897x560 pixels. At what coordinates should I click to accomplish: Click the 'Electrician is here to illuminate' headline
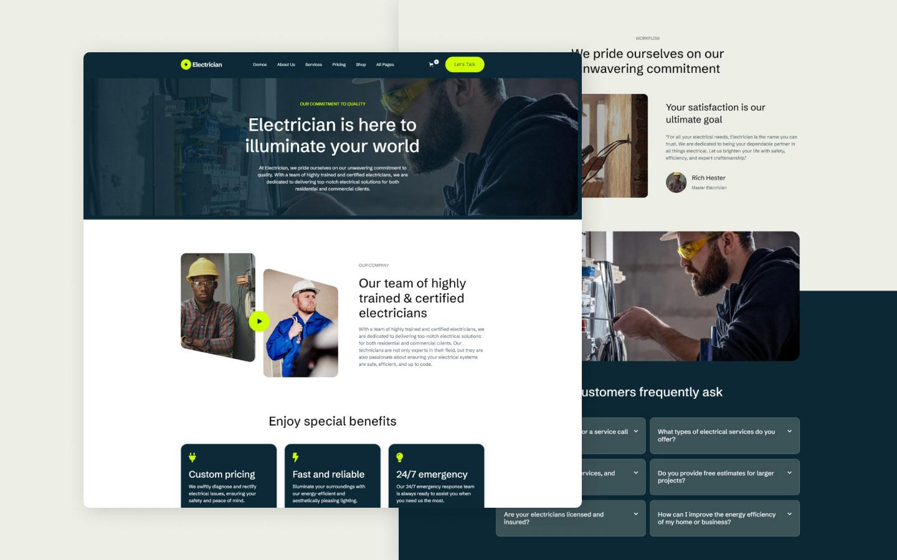pos(332,135)
